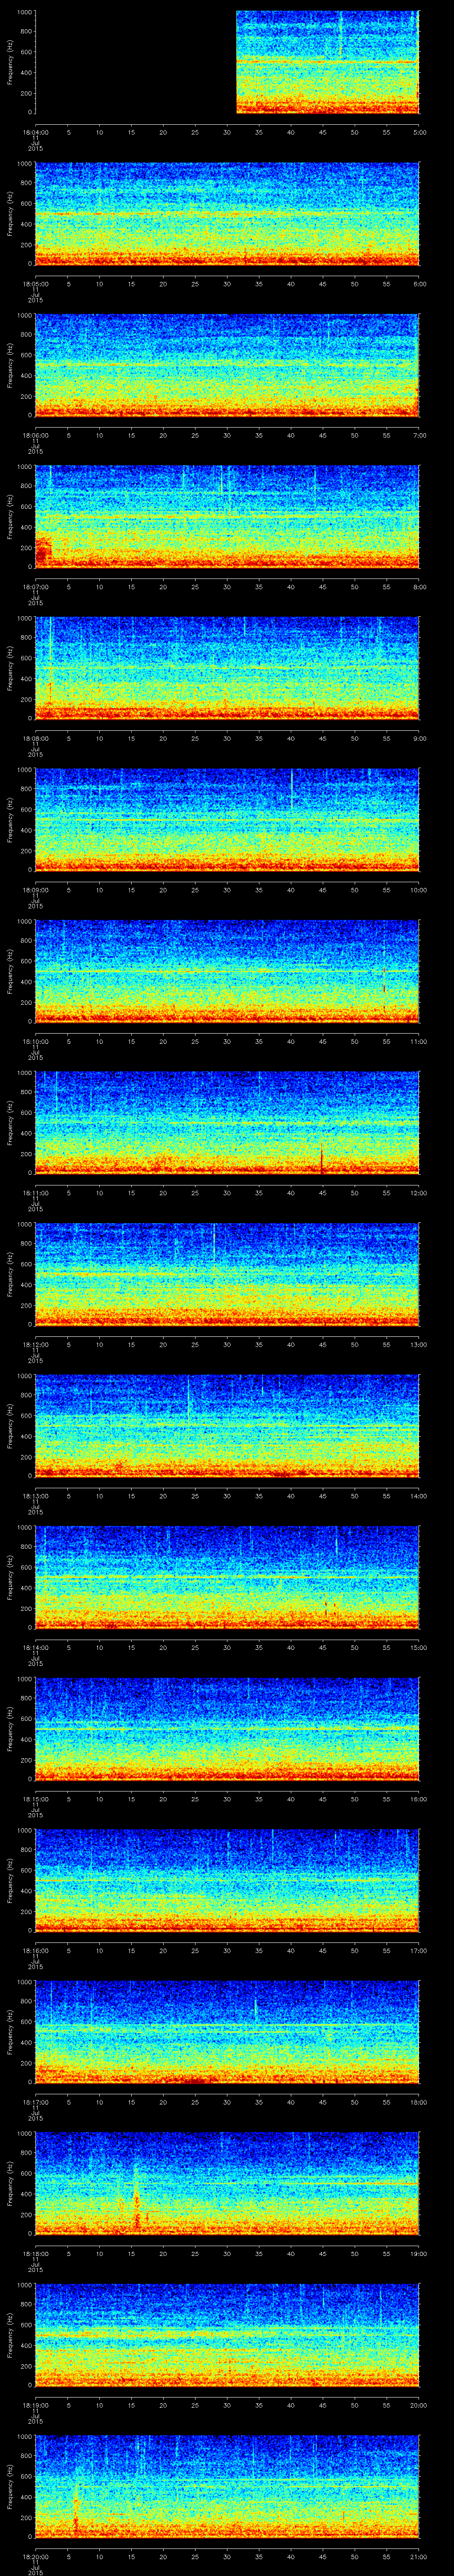This screenshot has width=454, height=2576.
Task: Click the 17:00 end time label
Action: [x=418, y=1950]
